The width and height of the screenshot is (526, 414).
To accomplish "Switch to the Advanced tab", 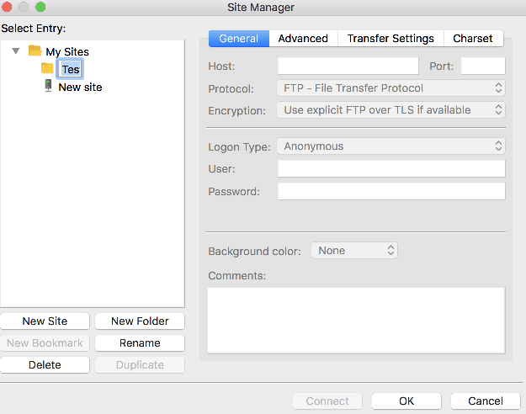I will click(x=303, y=39).
